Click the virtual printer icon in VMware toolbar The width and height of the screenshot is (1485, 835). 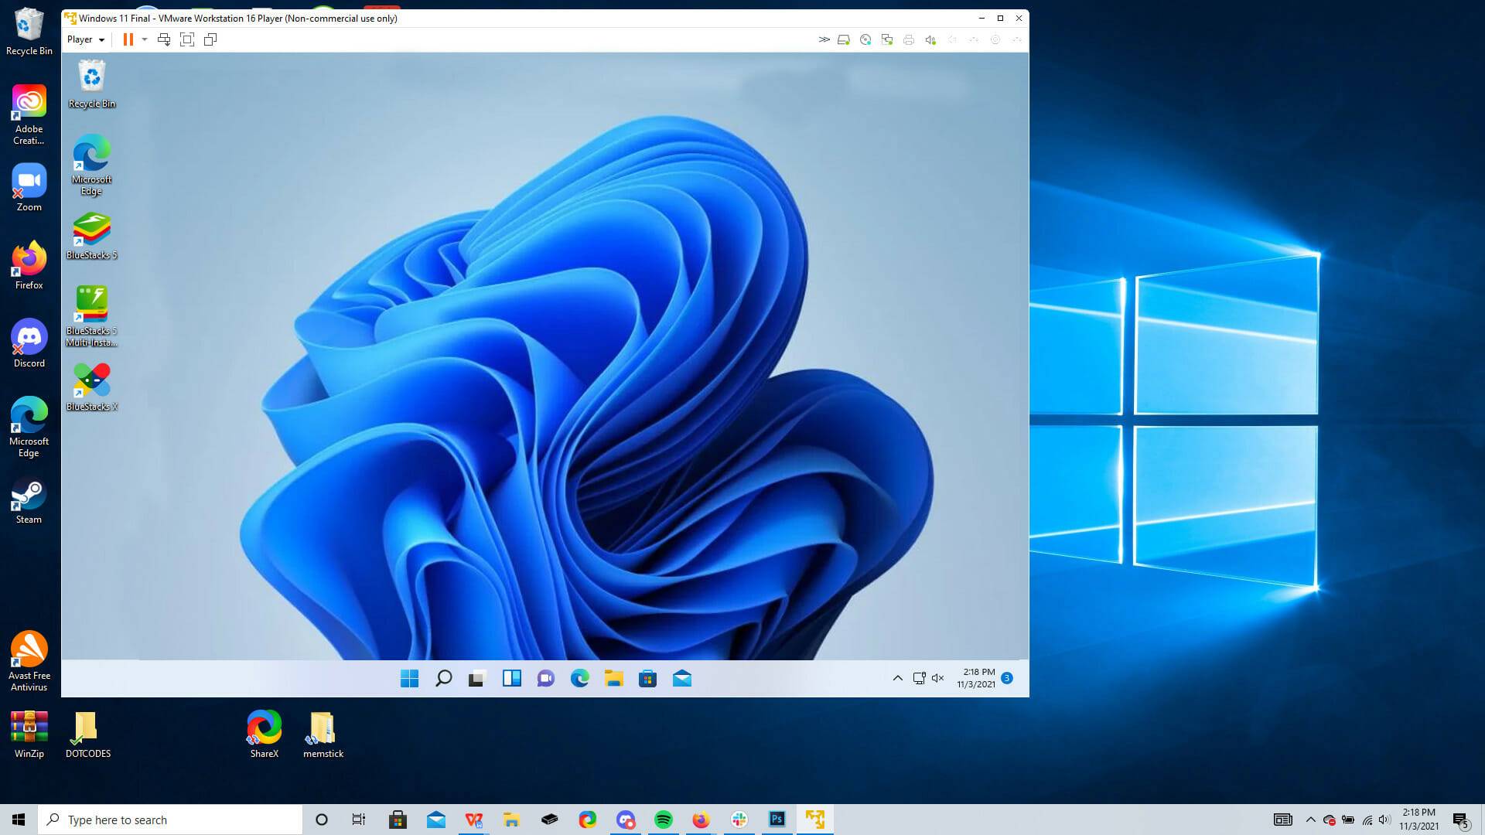tap(908, 39)
